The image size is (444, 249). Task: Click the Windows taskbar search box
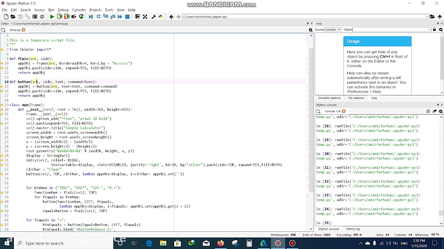coord(44,243)
